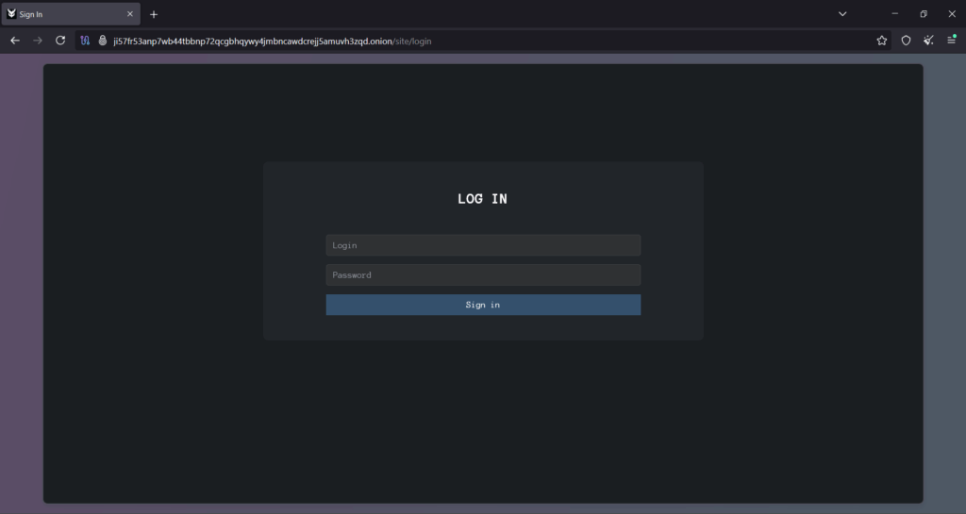Click the New Identity broom icon

tap(928, 41)
